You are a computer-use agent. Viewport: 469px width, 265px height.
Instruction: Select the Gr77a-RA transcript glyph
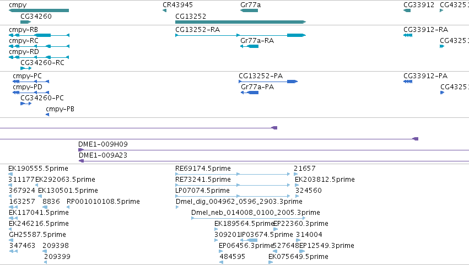[x=249, y=46]
